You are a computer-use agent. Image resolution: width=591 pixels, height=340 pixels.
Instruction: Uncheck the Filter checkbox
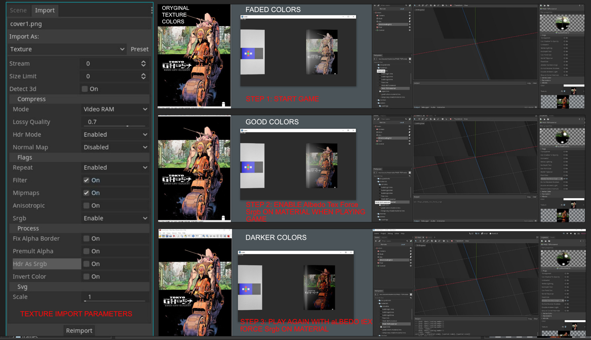pyautogui.click(x=86, y=180)
